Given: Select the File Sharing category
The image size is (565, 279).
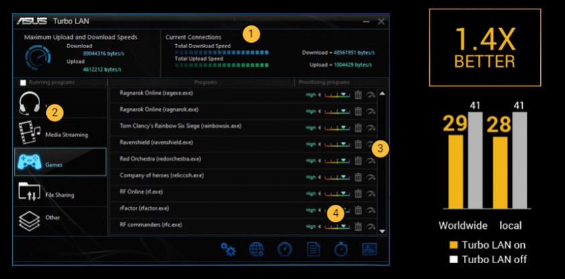Looking at the screenshot, I should click(x=60, y=191).
